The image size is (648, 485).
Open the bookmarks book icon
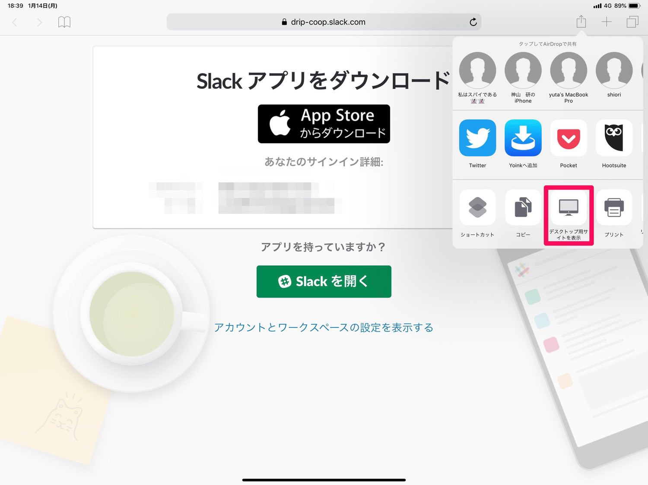point(64,22)
